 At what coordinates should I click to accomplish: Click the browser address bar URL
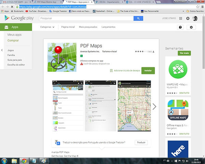coord(53,7)
